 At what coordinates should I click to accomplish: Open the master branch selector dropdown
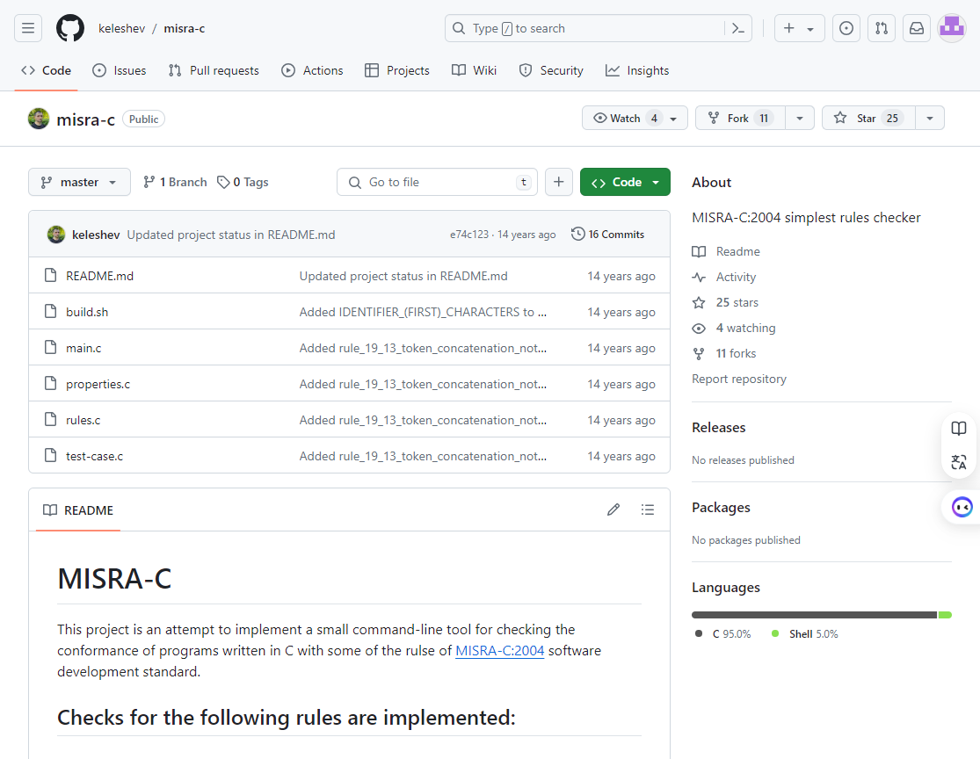(79, 182)
